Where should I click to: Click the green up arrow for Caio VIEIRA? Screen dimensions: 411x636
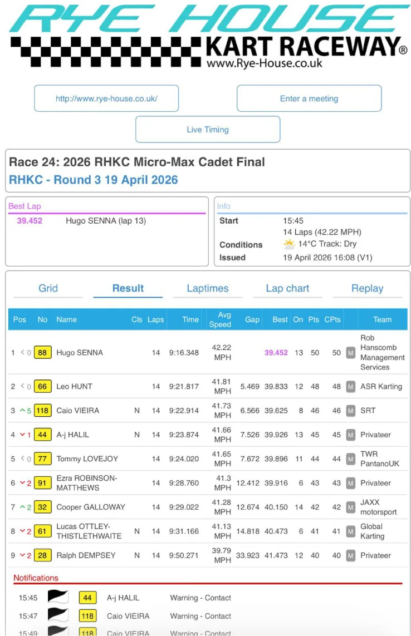(23, 411)
